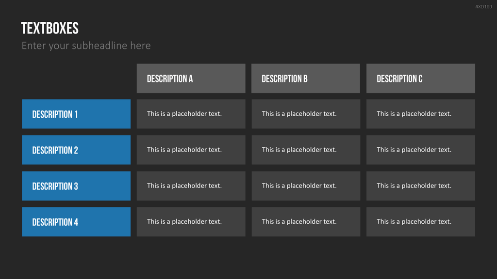Select placeholder text in row 1, column A
The width and height of the screenshot is (497, 279).
point(184,114)
